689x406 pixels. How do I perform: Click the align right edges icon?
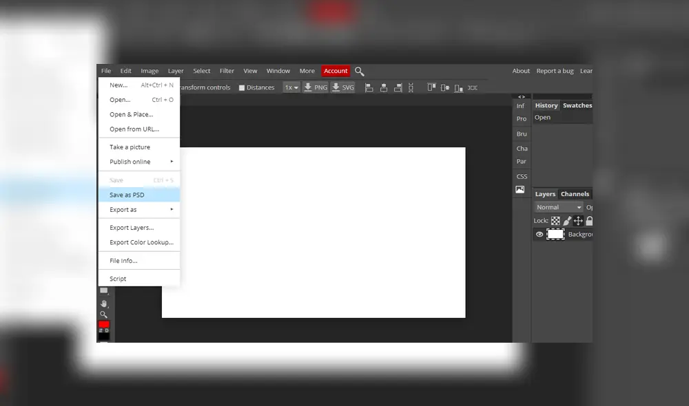click(398, 87)
